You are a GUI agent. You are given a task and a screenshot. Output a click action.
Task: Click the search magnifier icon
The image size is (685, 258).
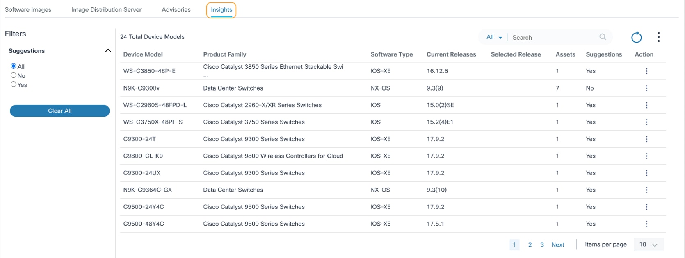click(x=603, y=37)
